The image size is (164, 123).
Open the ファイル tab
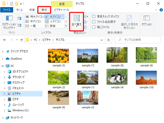pos(7,10)
